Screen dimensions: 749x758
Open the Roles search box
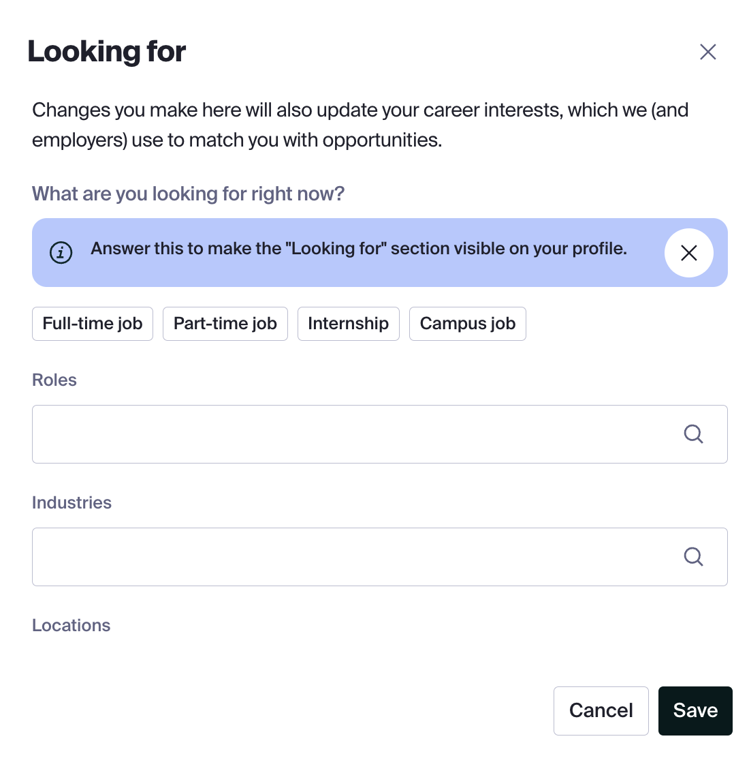pos(379,434)
